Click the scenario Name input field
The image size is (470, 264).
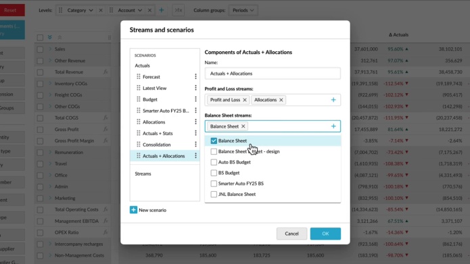(273, 74)
